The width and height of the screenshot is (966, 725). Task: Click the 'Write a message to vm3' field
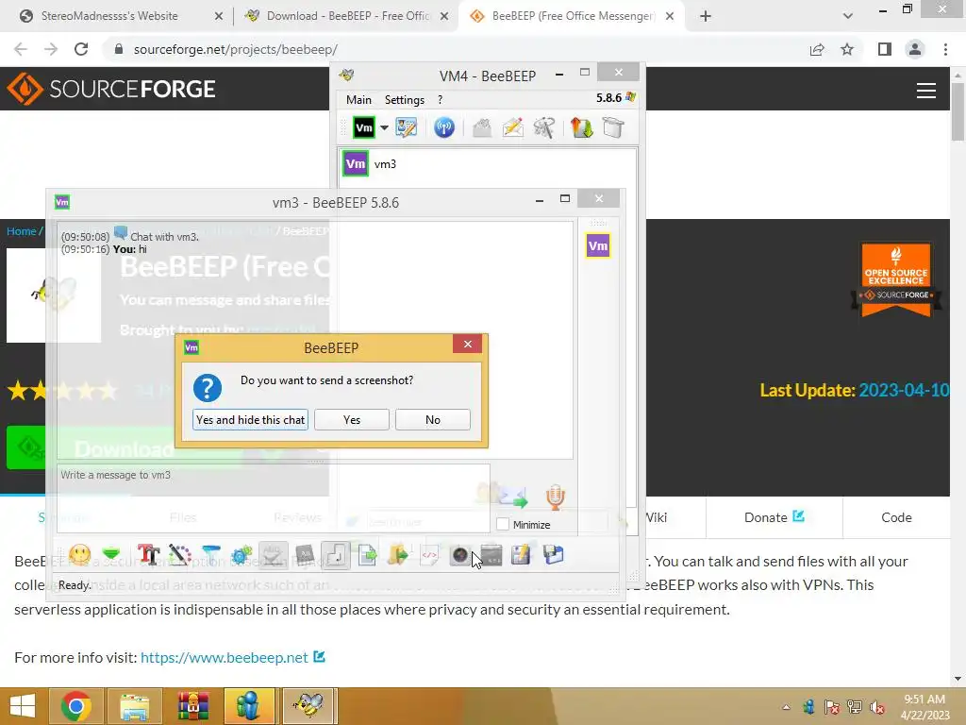point(273,498)
